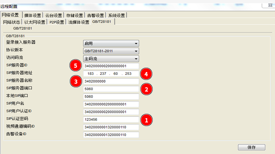Click the 本地SIP端口 input field
Image resolution: width=275 pixels, height=154 pixels.
click(111, 97)
